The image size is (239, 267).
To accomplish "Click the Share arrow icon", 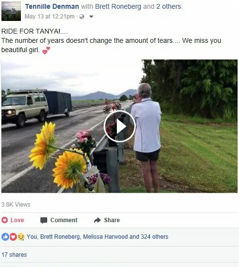I will pyautogui.click(x=97, y=220).
